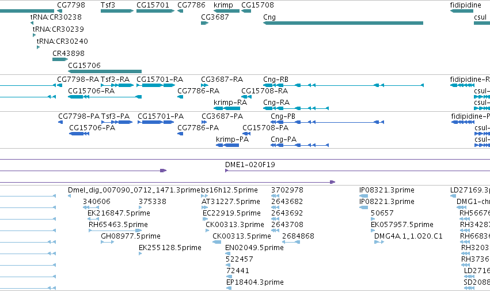This screenshot has height=291, width=490.
Task: Click the CG15708-RA label
Action: 264,90
